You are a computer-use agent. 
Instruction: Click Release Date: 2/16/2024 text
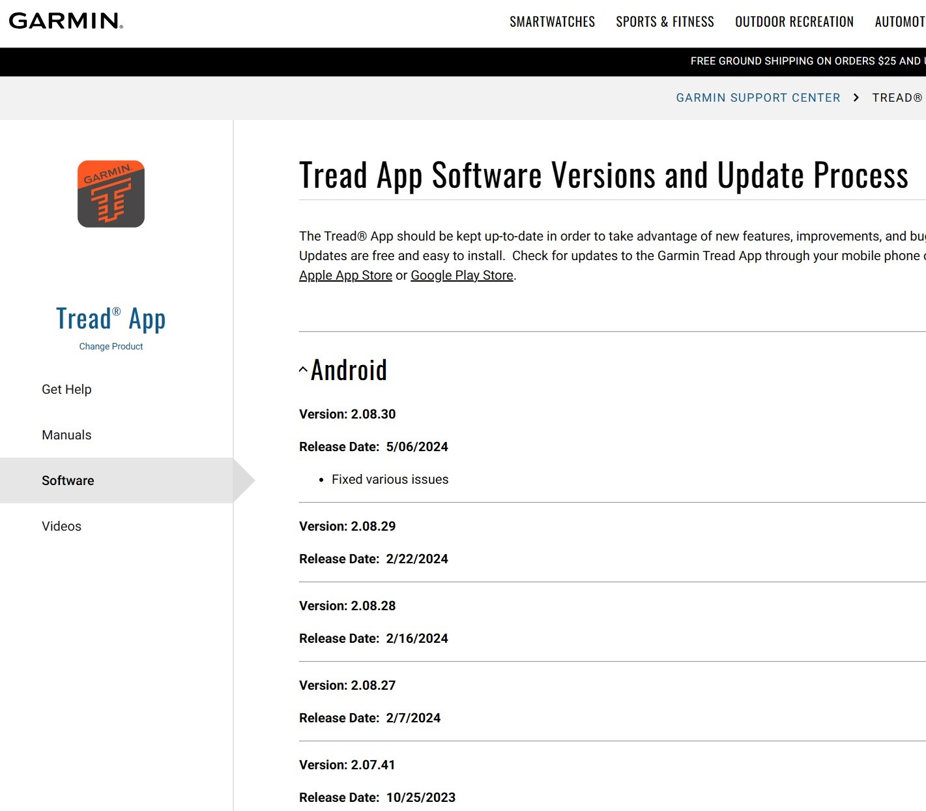coord(373,638)
